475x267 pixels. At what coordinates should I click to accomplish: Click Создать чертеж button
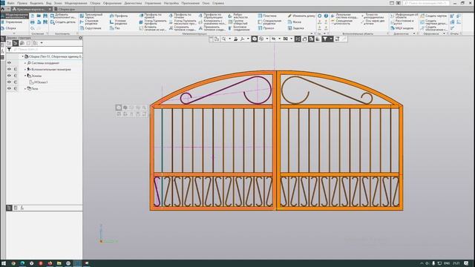433,16
